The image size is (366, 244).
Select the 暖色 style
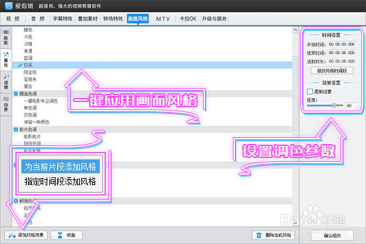click(28, 30)
